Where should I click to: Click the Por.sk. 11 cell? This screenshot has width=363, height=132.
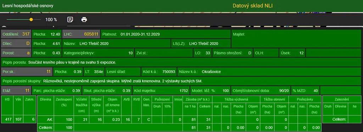coord(27,72)
